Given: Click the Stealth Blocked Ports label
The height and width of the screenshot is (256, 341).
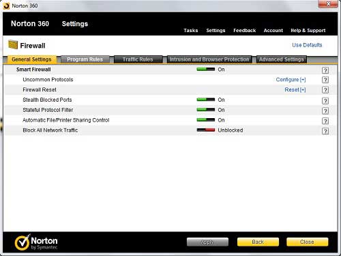Looking at the screenshot, I should 47,100.
